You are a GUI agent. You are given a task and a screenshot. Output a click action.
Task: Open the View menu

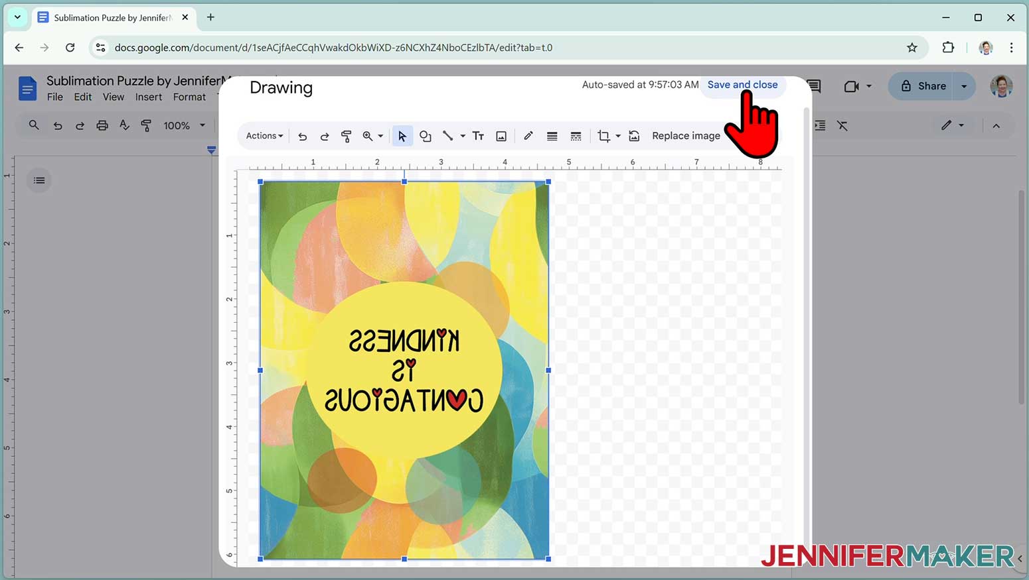coord(114,97)
